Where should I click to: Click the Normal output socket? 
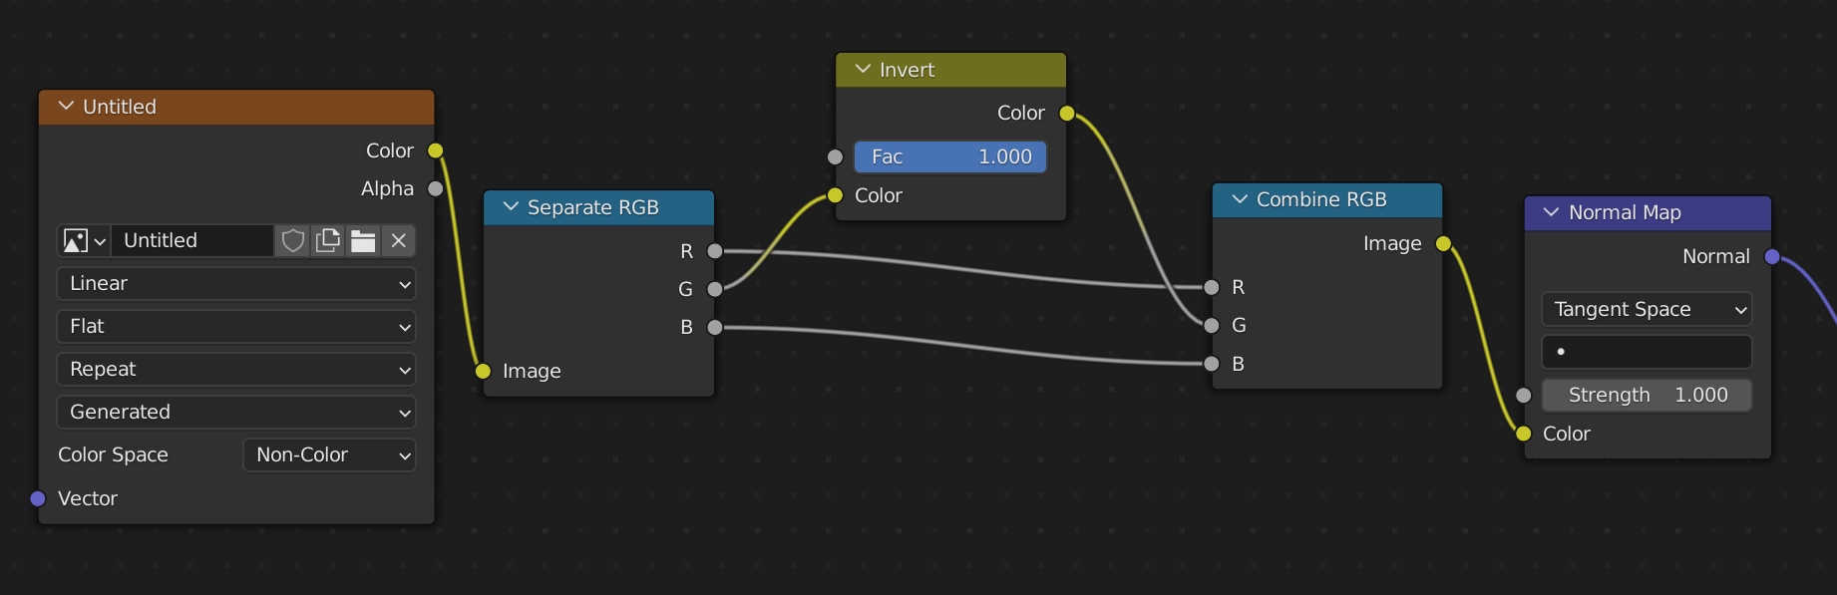[x=1771, y=256]
